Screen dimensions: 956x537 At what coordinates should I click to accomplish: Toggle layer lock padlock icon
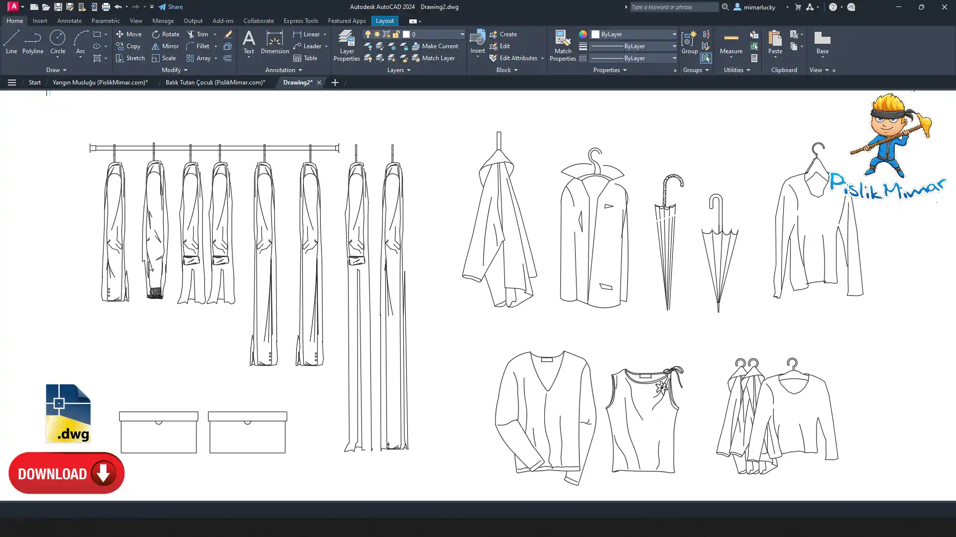tap(396, 34)
